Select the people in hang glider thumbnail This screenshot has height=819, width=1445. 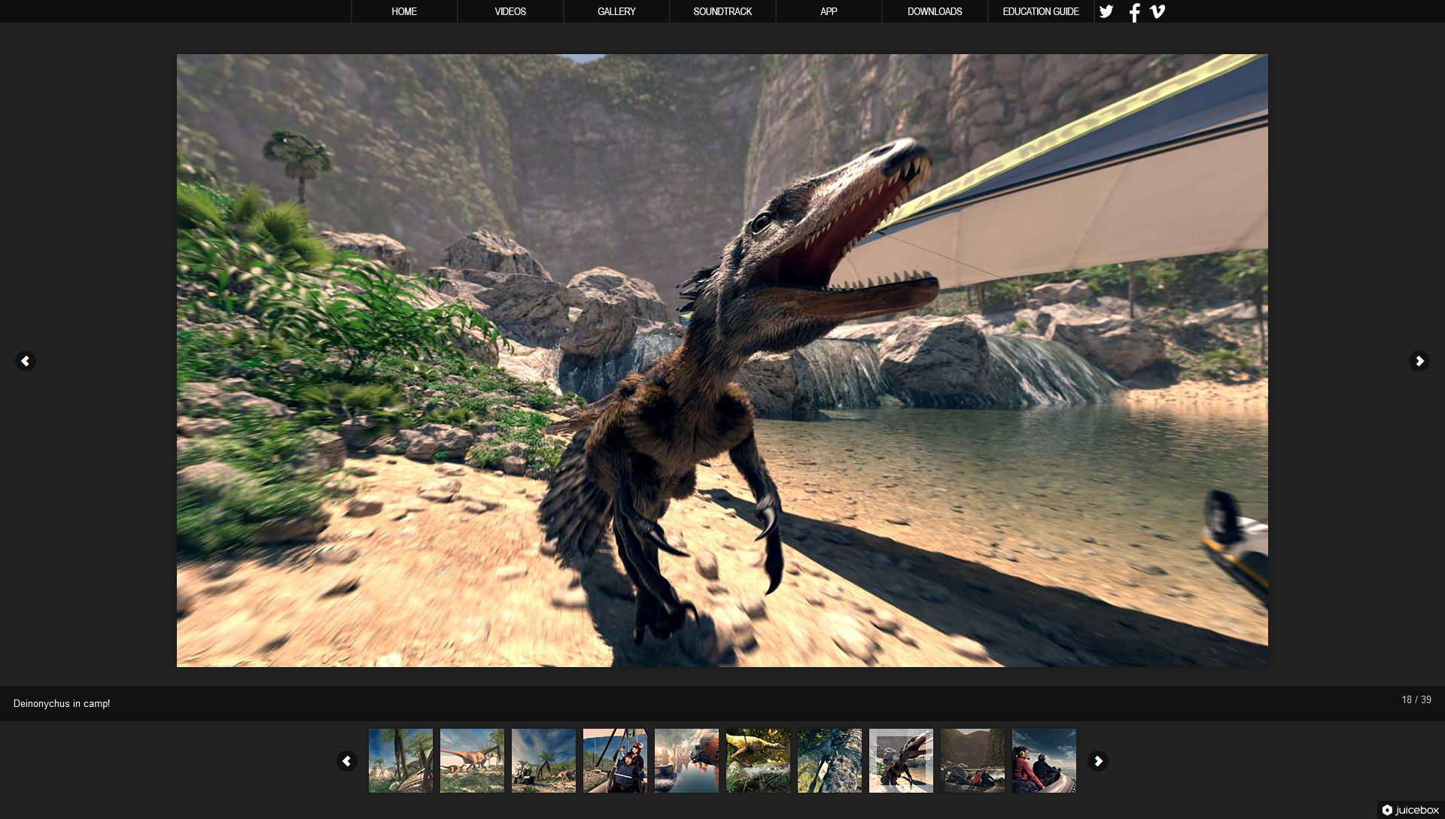615,760
